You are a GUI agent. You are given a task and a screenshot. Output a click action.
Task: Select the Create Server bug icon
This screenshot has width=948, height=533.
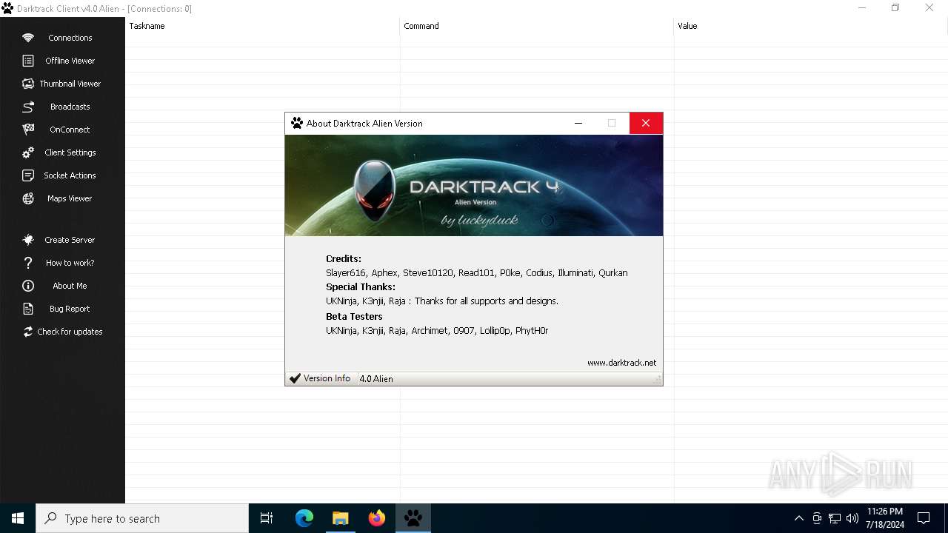(x=28, y=240)
